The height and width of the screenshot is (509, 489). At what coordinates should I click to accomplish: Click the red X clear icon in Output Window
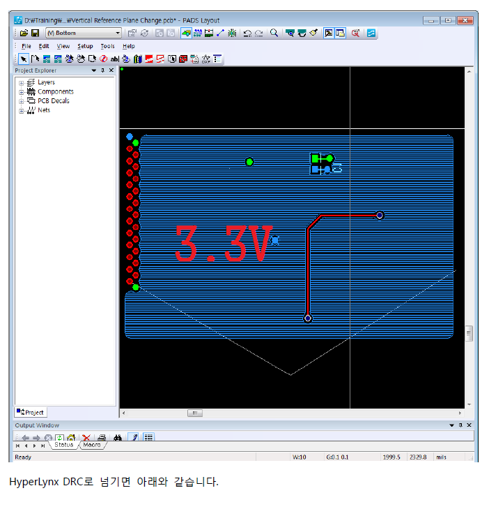pyautogui.click(x=86, y=437)
